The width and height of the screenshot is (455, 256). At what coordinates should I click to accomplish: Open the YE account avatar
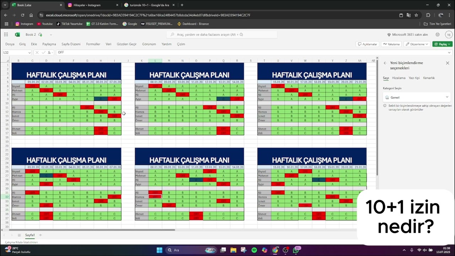(x=449, y=34)
